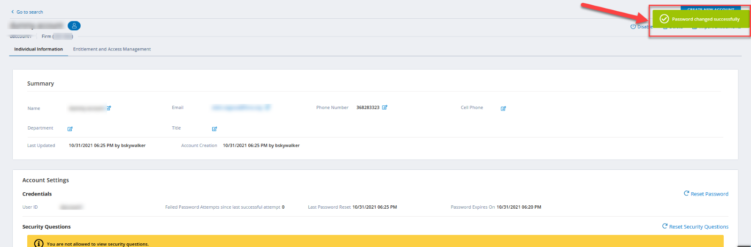This screenshot has height=247, width=751.
Task: Select the phone number value 368283323
Action: tap(368, 108)
